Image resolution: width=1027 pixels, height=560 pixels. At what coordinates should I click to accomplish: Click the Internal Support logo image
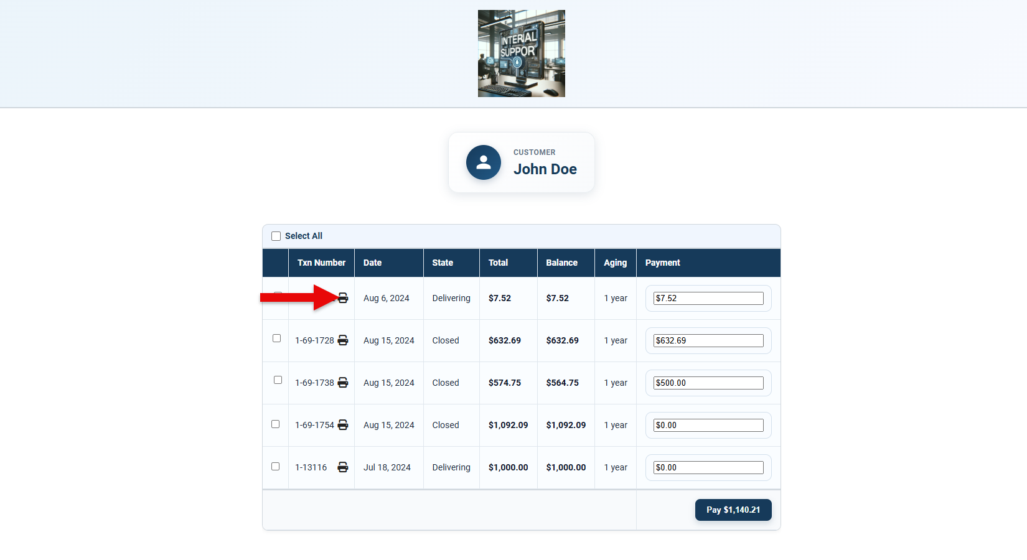(522, 54)
